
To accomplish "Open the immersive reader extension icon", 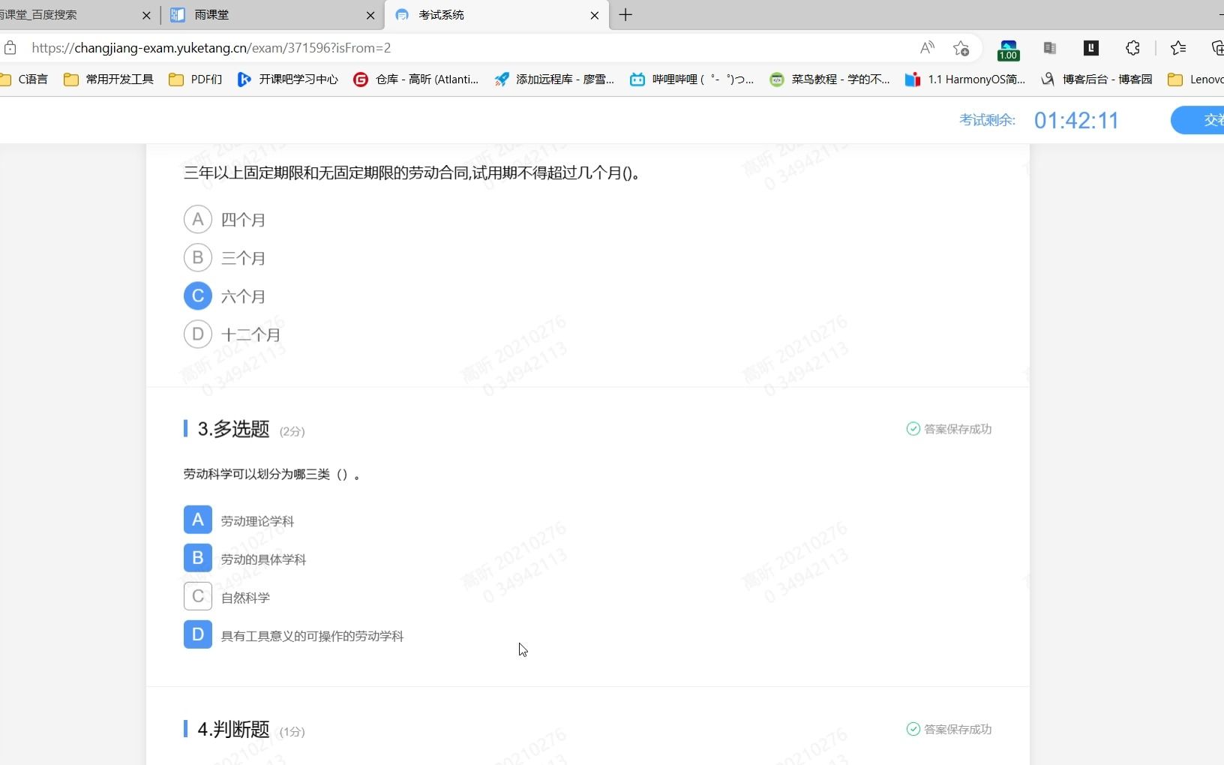I will click(1050, 48).
